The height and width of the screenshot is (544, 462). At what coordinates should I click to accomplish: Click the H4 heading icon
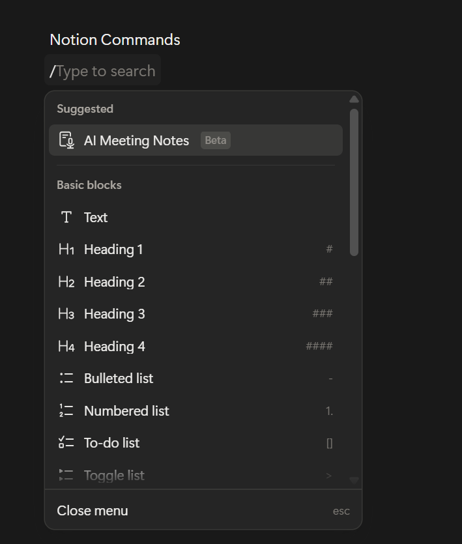click(66, 347)
